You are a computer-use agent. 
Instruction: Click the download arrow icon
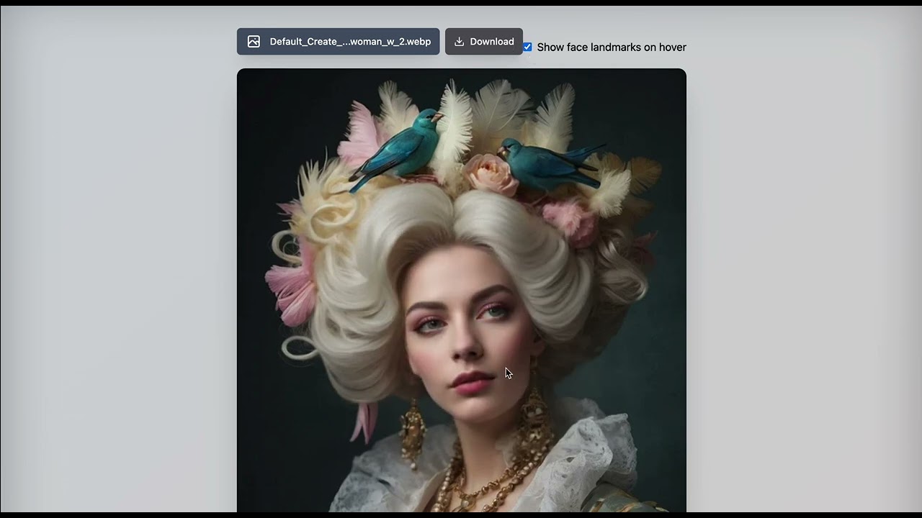click(459, 42)
